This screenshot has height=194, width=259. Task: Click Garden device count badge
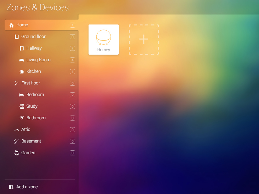72,153
